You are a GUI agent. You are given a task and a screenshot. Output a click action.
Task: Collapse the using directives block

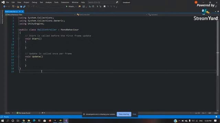point(19,18)
